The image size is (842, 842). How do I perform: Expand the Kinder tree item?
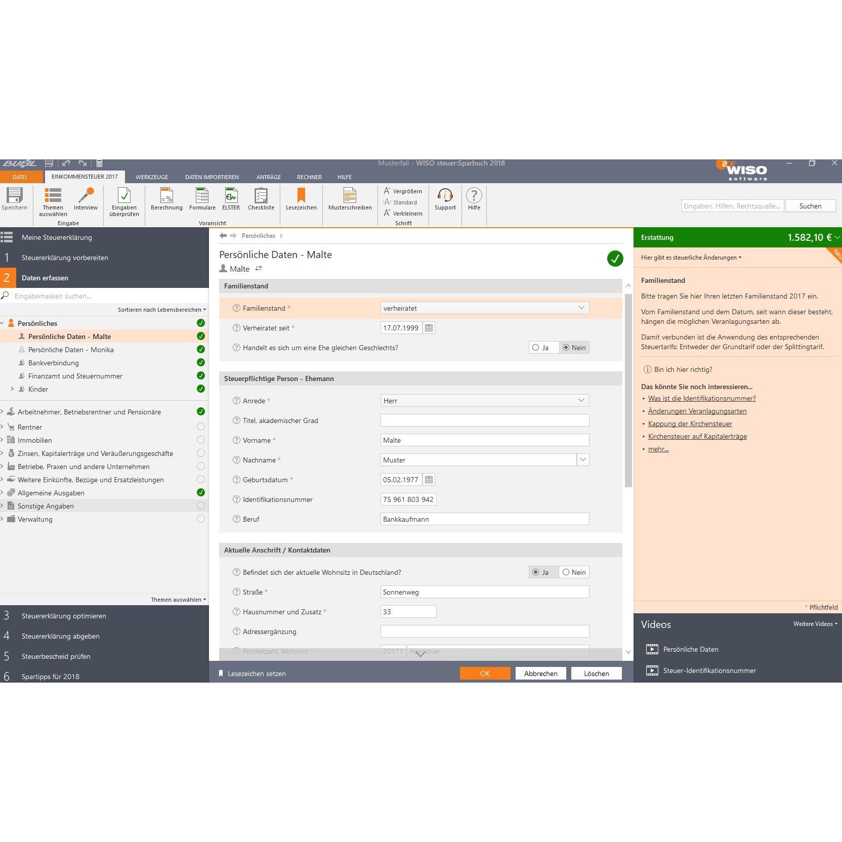12,389
